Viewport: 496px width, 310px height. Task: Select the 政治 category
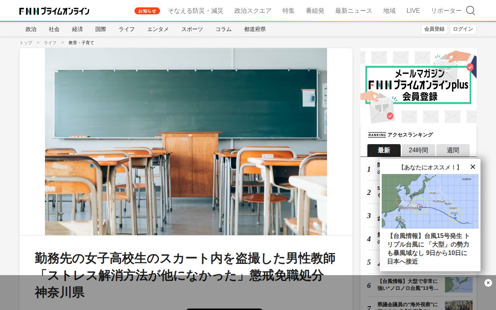pos(31,29)
